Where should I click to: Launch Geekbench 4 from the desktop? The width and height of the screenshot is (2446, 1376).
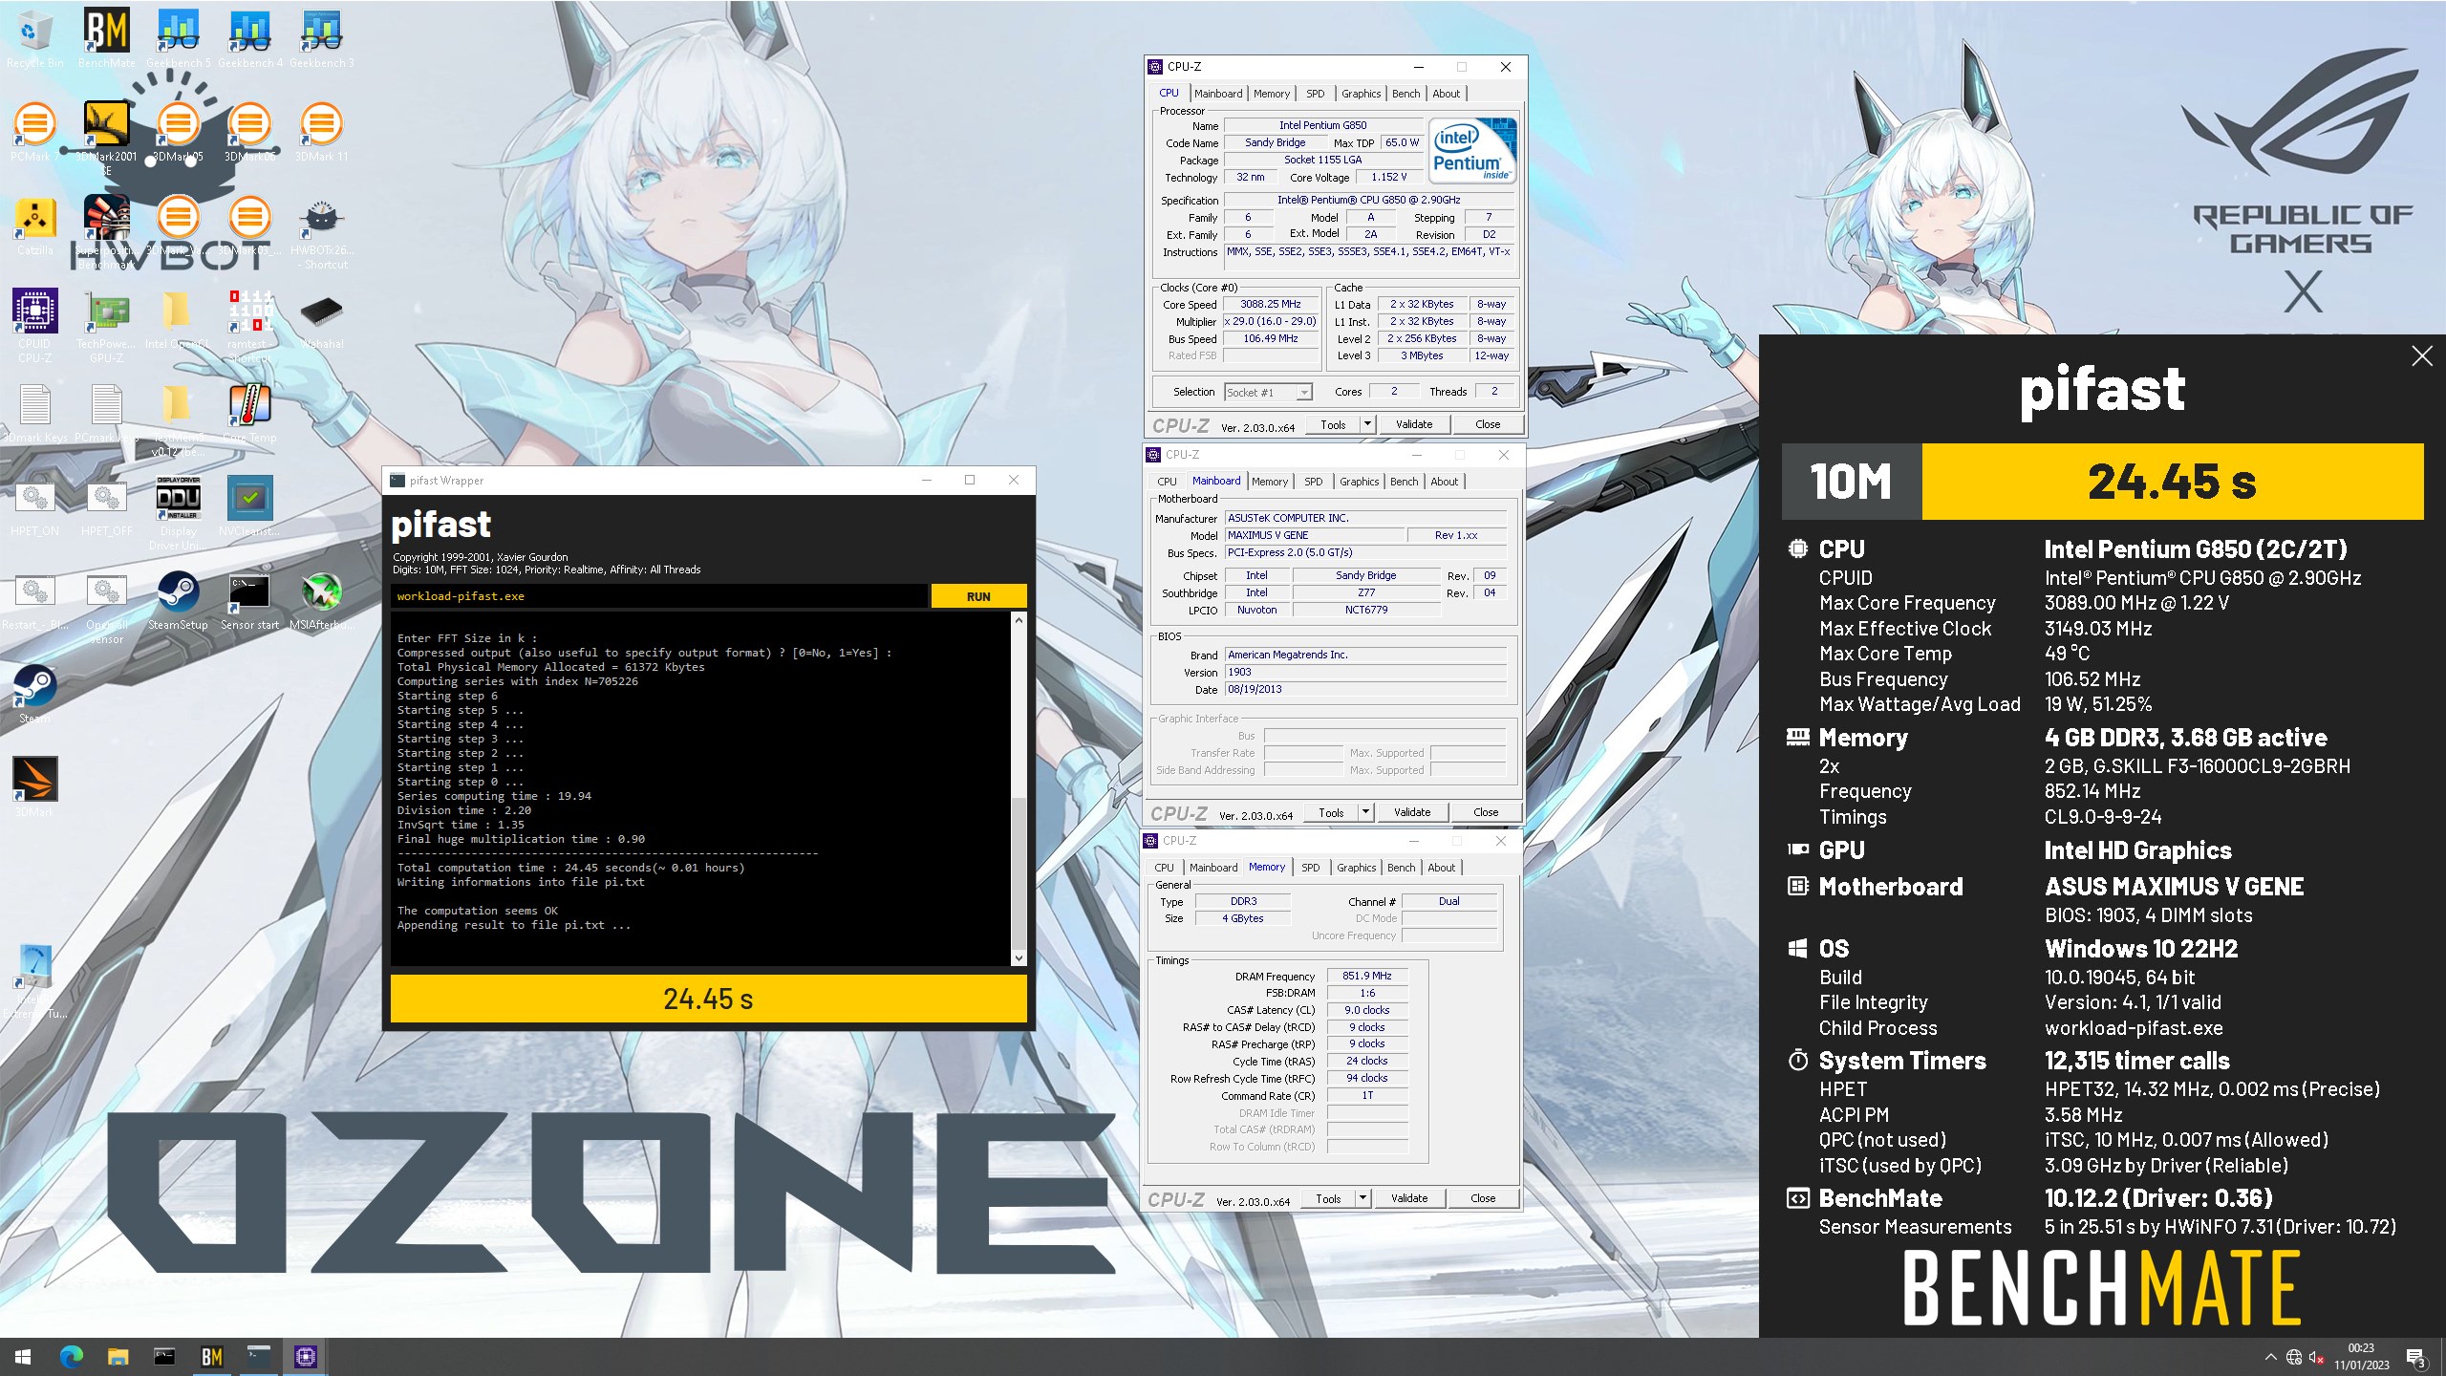(249, 38)
